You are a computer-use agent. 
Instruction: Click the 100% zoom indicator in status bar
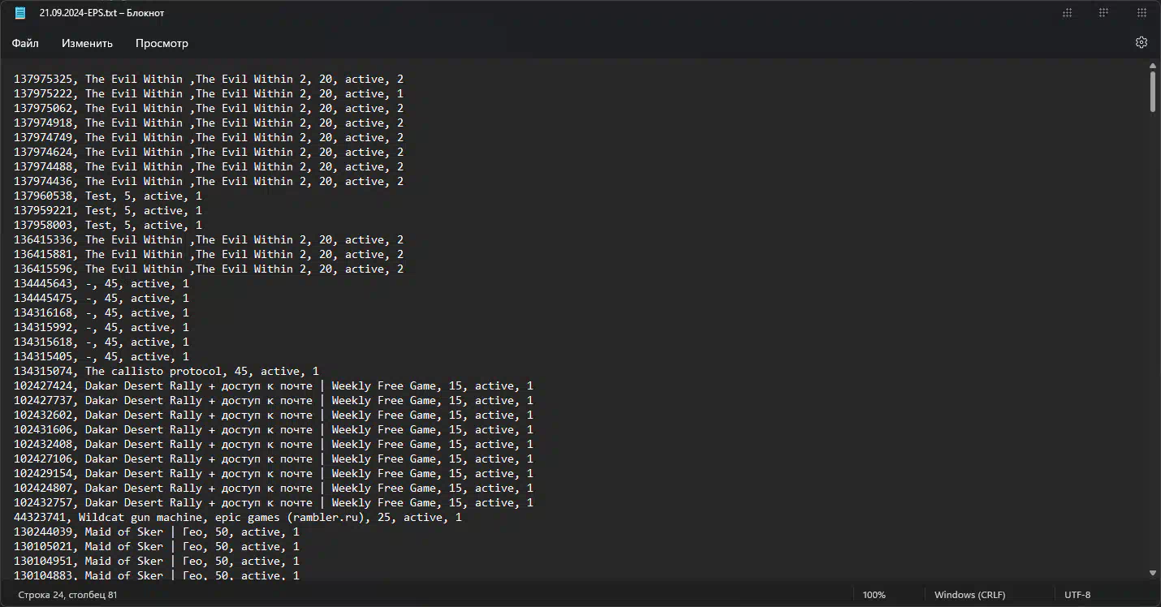pos(874,595)
